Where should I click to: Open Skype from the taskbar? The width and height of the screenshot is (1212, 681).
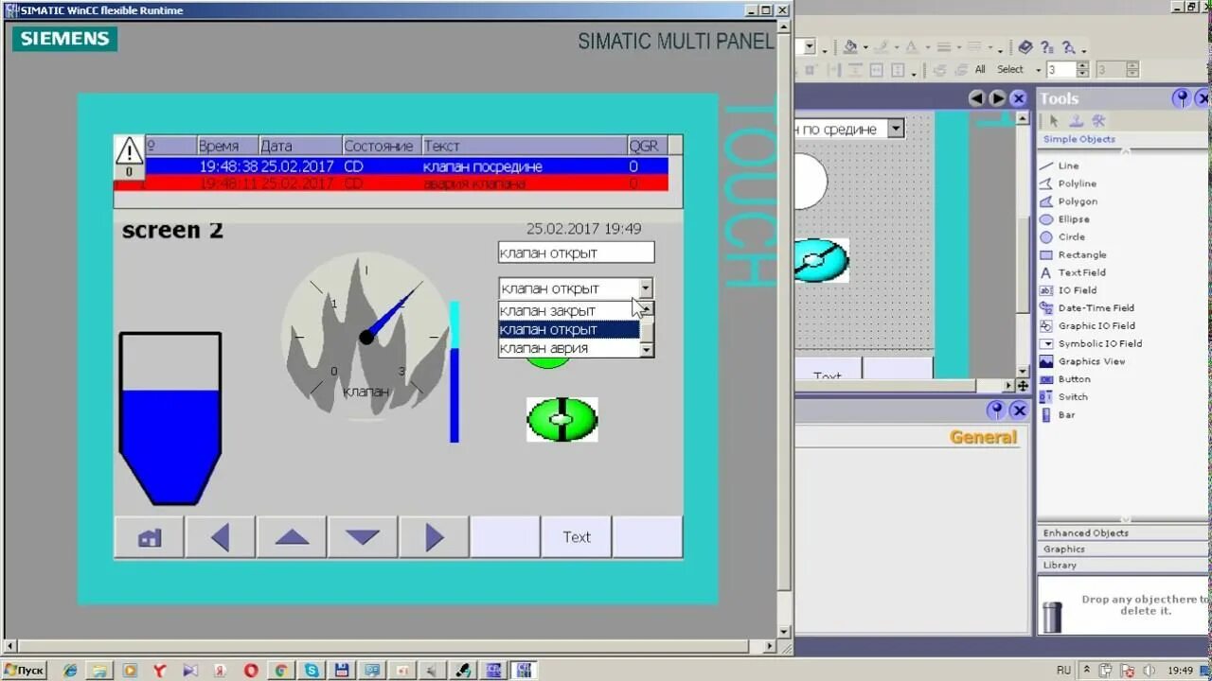click(312, 671)
